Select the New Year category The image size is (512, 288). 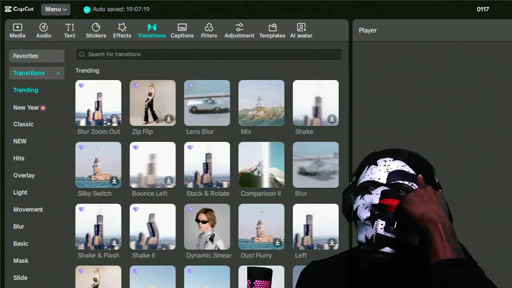click(x=30, y=108)
